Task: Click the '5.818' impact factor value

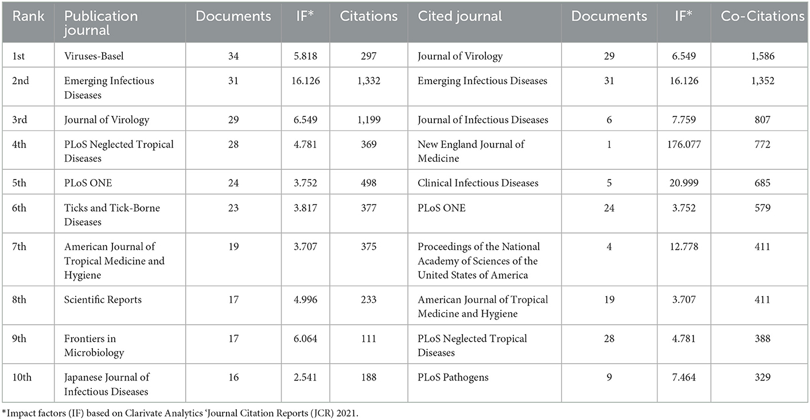Action: [305, 56]
